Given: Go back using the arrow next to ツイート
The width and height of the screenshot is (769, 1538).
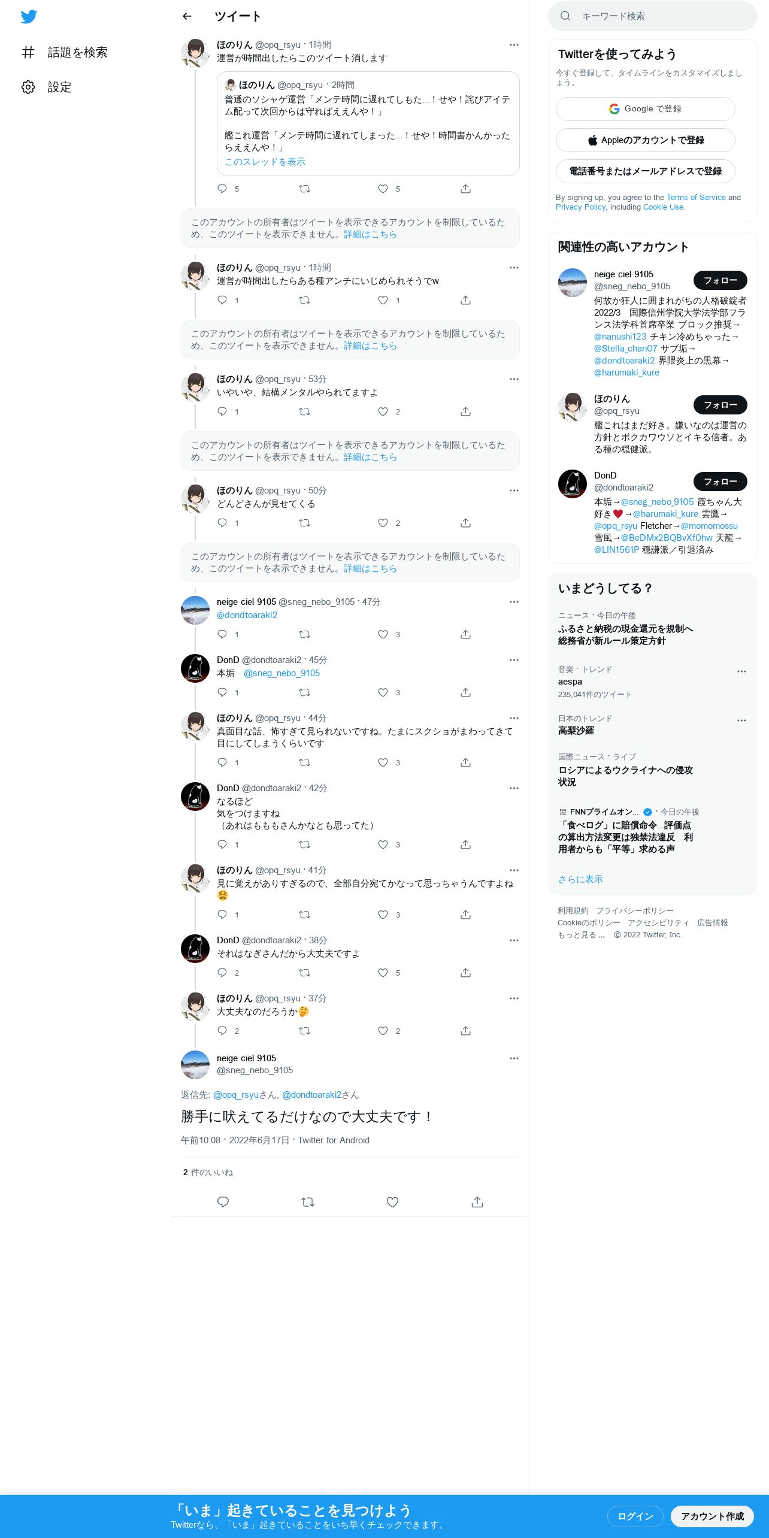Looking at the screenshot, I should coord(187,16).
